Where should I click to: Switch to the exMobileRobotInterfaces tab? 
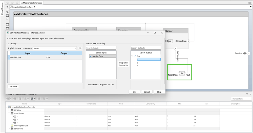(31, 3)
